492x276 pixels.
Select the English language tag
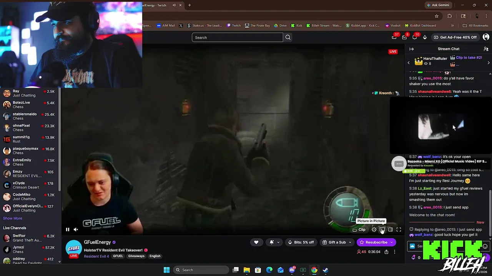pyautogui.click(x=155, y=256)
